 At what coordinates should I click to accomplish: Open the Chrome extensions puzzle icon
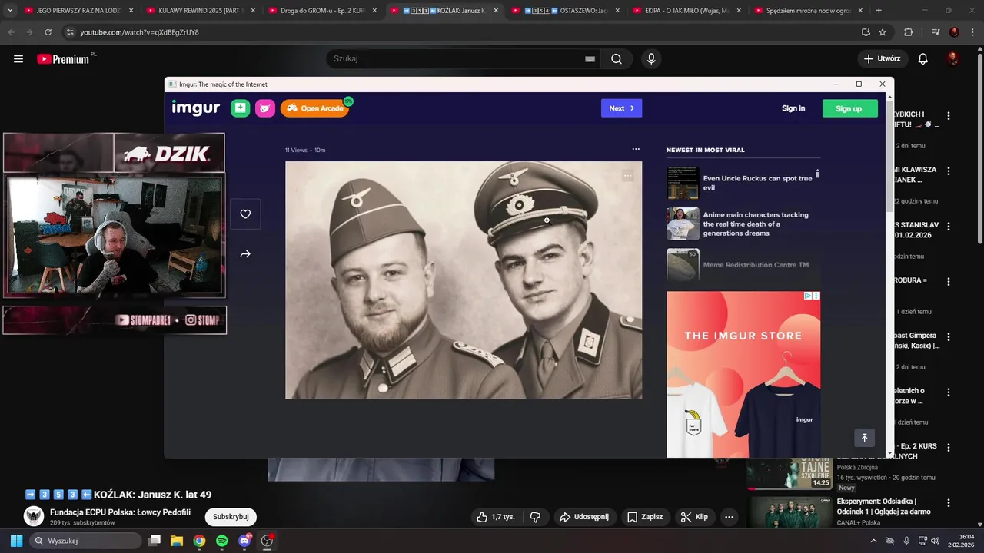click(909, 32)
